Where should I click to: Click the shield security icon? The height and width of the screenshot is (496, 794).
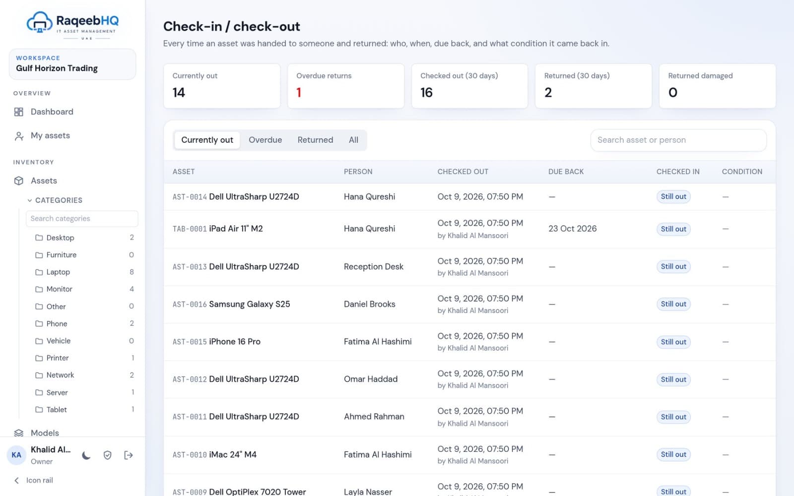pyautogui.click(x=108, y=455)
